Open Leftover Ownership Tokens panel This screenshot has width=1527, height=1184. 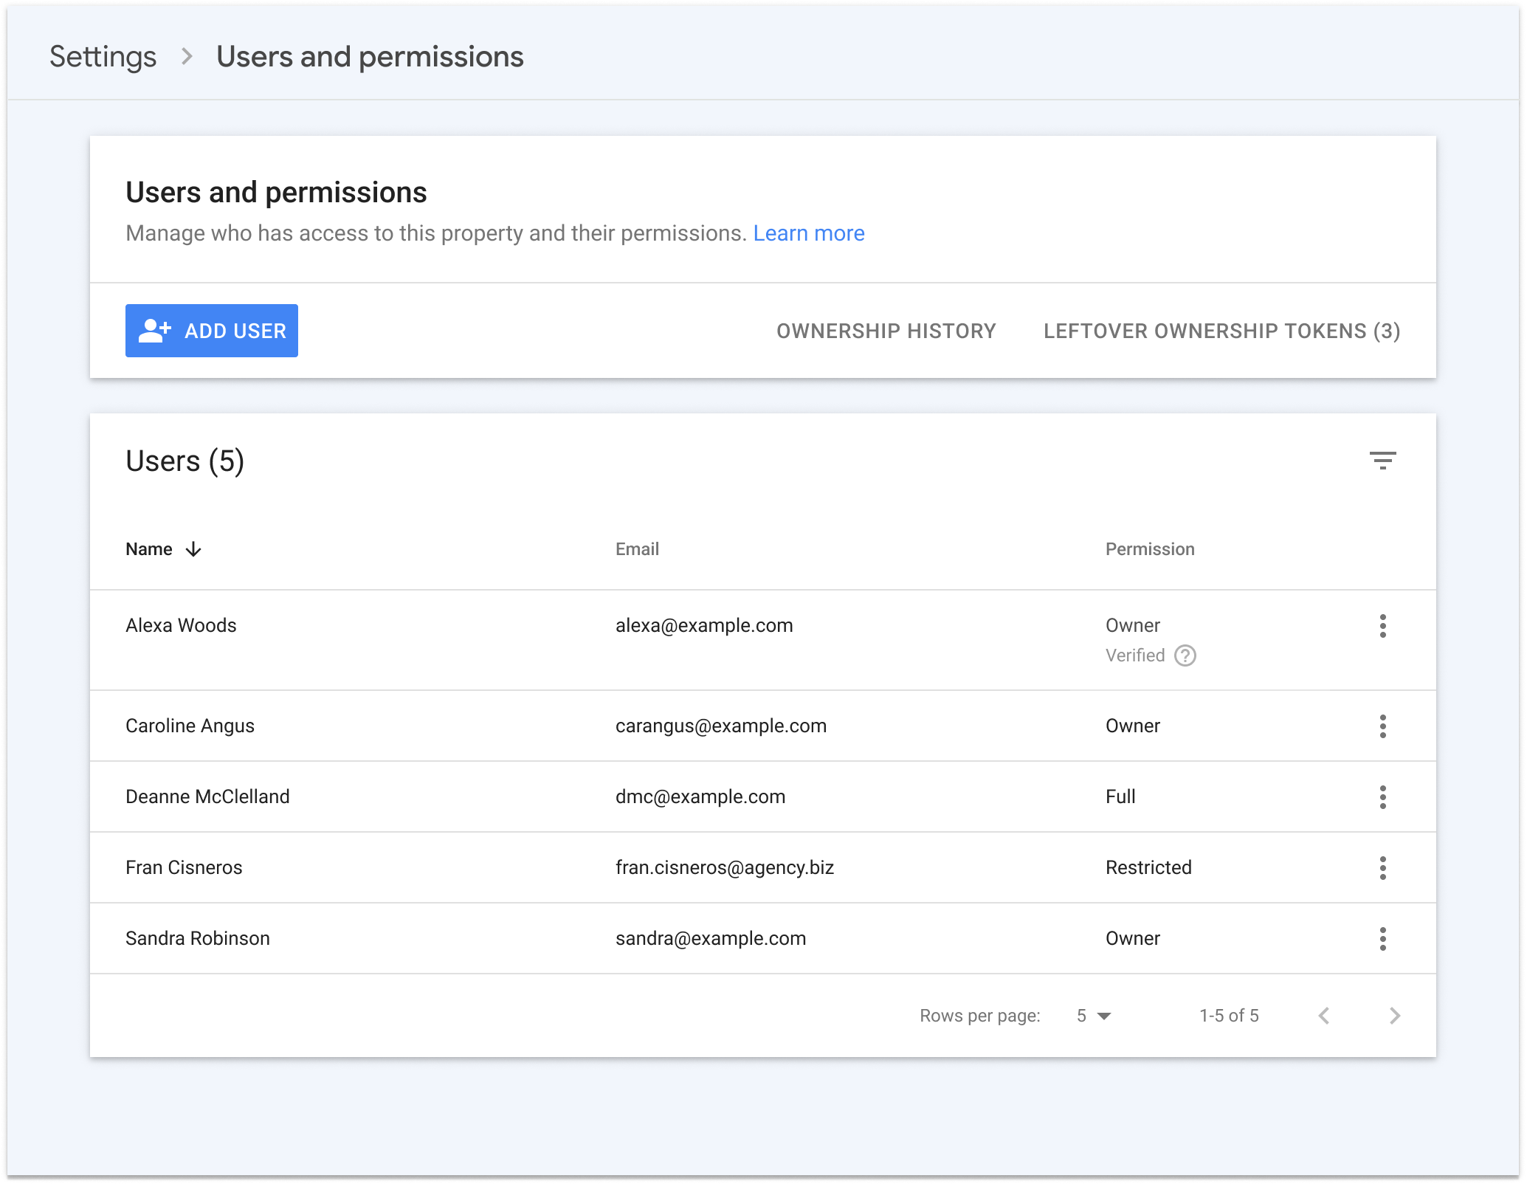(x=1221, y=331)
